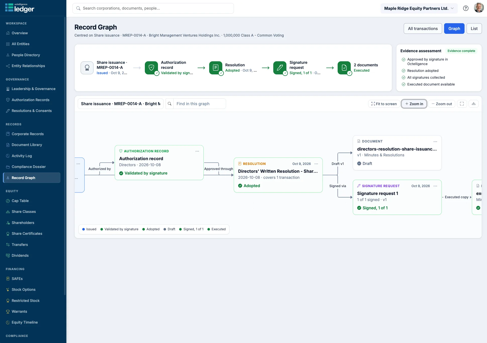Select the directors-resolution-share-issuance document node title
The image size is (487, 343).
(x=397, y=149)
